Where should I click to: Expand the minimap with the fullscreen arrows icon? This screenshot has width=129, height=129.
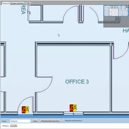[127, 6]
